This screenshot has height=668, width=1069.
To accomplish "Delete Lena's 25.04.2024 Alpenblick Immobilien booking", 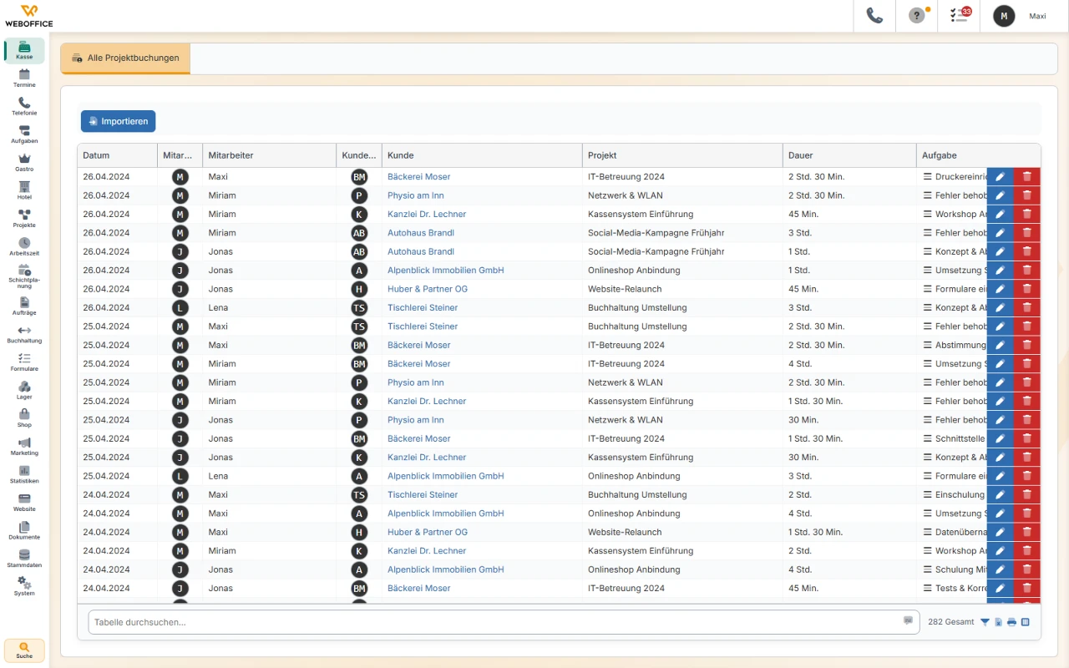I will pyautogui.click(x=1027, y=476).
